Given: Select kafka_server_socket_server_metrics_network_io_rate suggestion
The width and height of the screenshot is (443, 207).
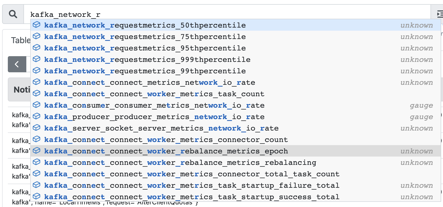Looking at the screenshot, I should point(236,128).
